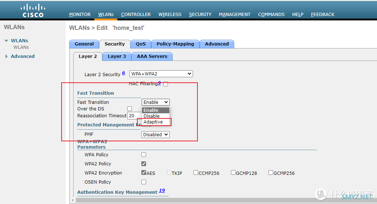Switch to the QoS tab
This screenshot has width=377, height=204.
pyautogui.click(x=141, y=44)
